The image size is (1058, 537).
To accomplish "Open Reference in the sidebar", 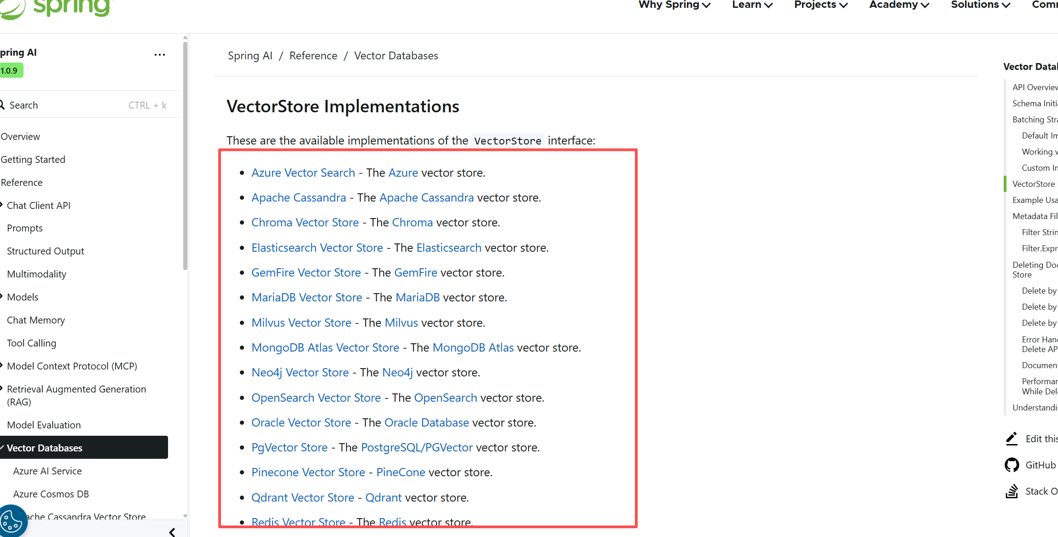I will (x=22, y=183).
